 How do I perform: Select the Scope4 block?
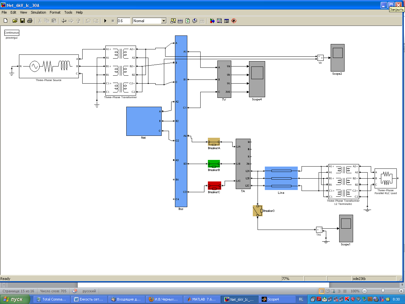(257, 79)
